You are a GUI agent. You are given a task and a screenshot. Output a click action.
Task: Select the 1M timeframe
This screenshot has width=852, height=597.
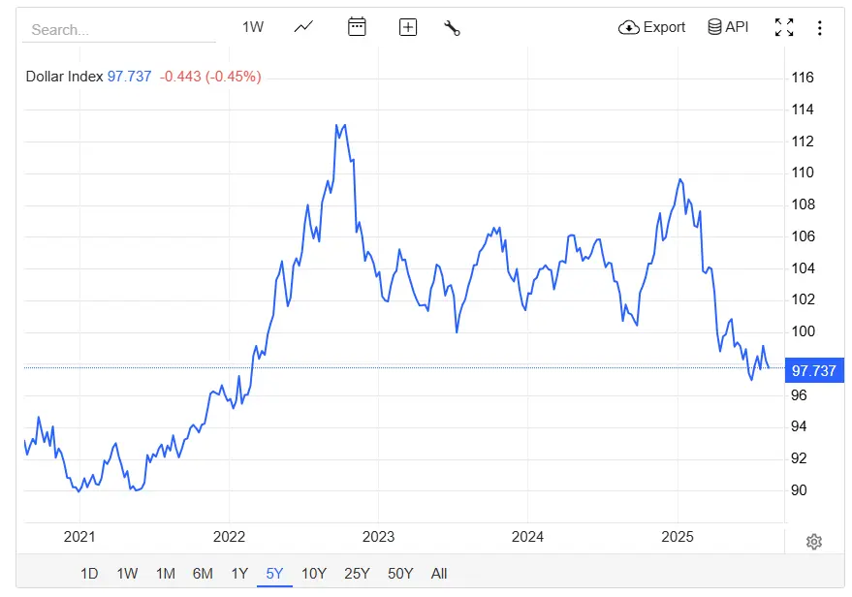point(164,573)
